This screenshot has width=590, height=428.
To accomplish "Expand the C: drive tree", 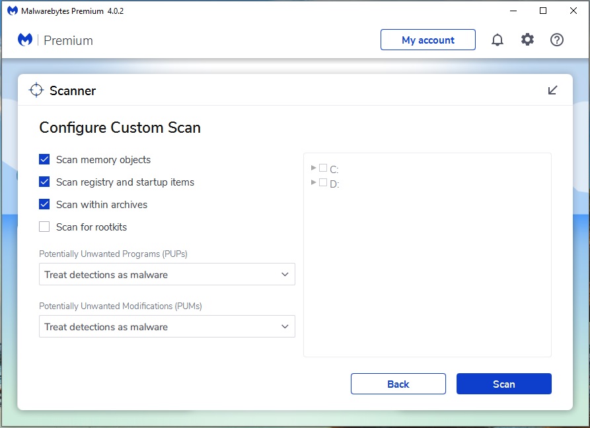I will coord(313,168).
